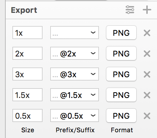Viewport: 157px width, 138px height.
Task: Click the Format column label
Action: click(122, 130)
